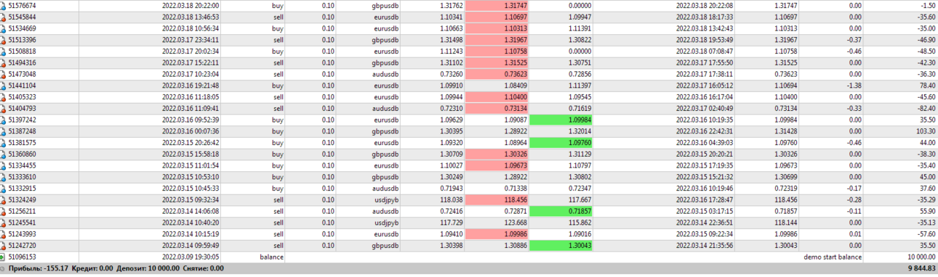Click profit value -48.50
Viewport: 938px width, 277px height.
926,51
